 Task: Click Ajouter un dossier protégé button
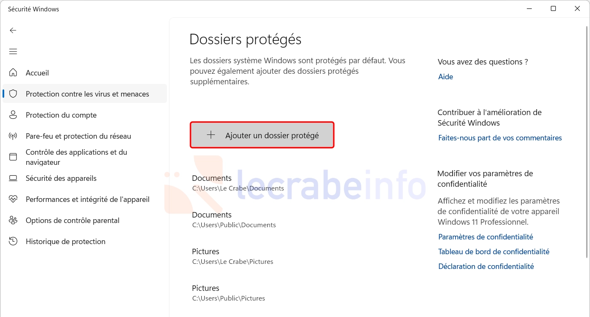262,135
